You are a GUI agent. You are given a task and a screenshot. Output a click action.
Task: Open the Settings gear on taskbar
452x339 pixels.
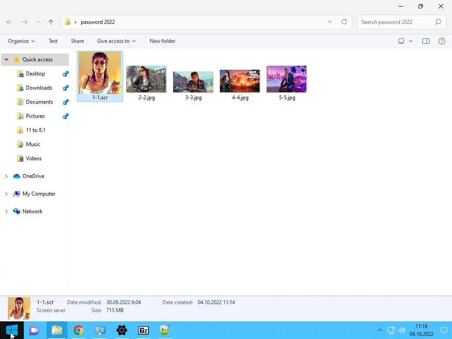[x=122, y=330]
